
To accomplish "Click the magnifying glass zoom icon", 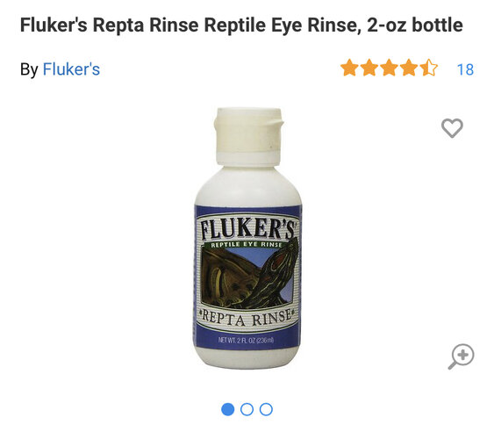I will [x=461, y=356].
